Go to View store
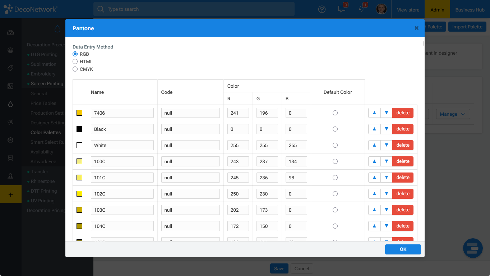 (x=408, y=10)
